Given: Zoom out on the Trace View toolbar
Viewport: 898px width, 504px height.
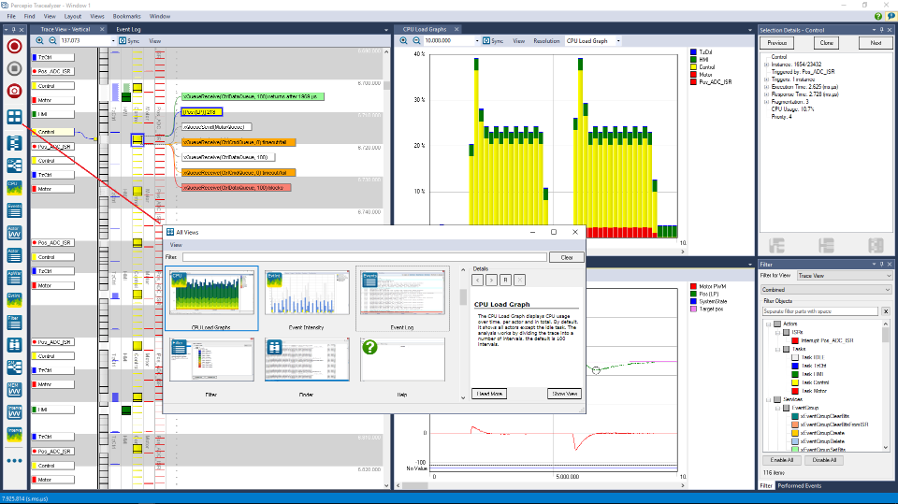Looking at the screenshot, I should click(52, 40).
